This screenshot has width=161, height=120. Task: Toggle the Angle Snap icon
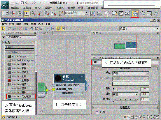[x=41, y=14]
